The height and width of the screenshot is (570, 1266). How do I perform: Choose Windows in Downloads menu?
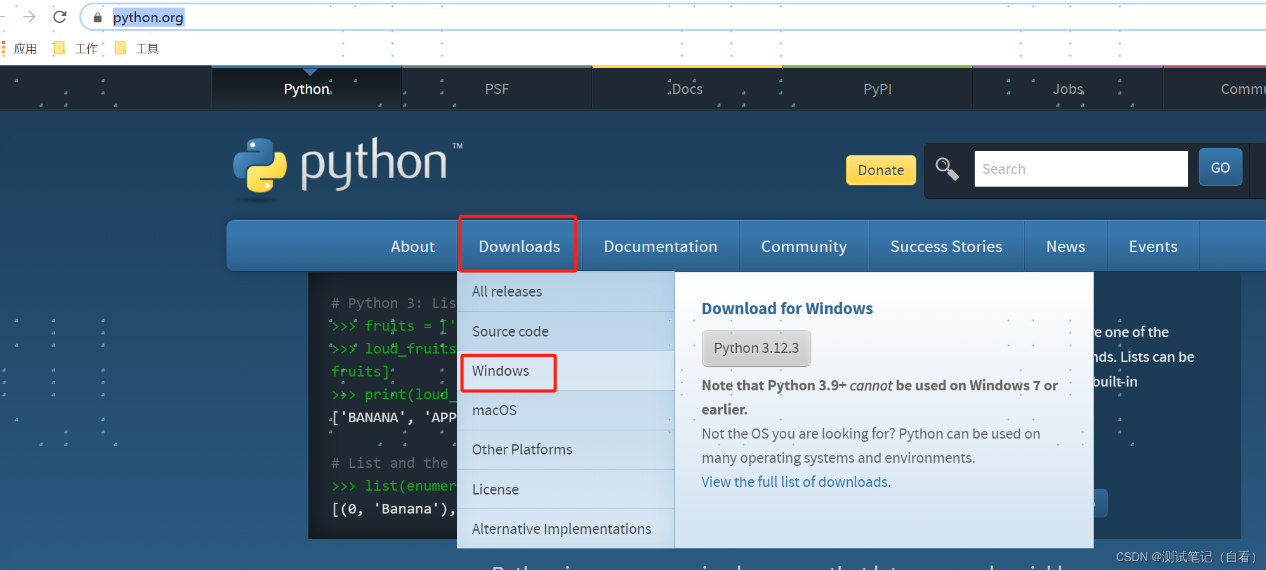[565, 371]
